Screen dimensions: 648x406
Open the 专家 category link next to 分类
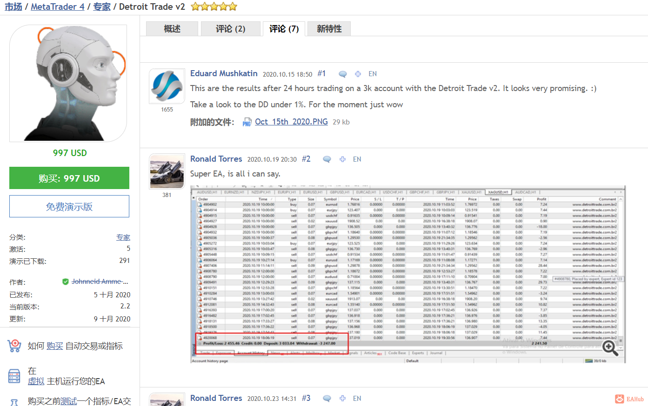[123, 237]
